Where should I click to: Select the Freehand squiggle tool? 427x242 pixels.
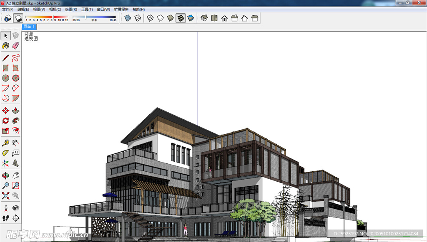click(x=16, y=58)
